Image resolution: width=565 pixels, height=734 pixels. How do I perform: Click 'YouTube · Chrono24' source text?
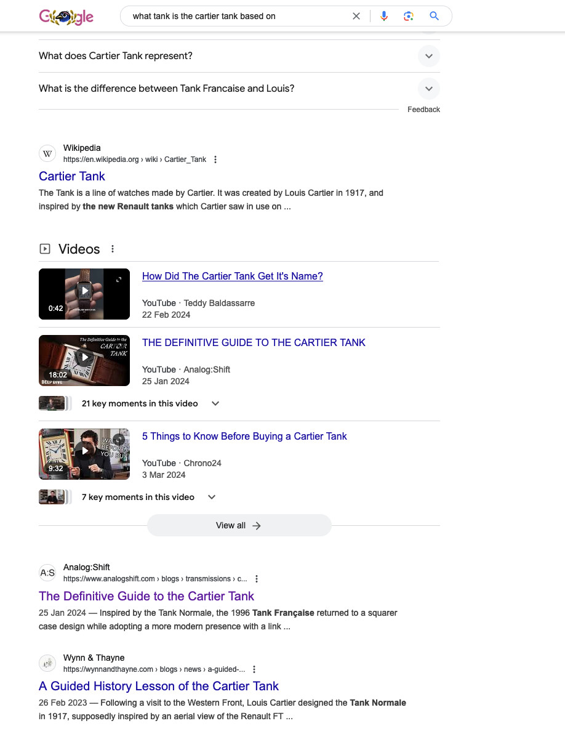click(x=182, y=464)
